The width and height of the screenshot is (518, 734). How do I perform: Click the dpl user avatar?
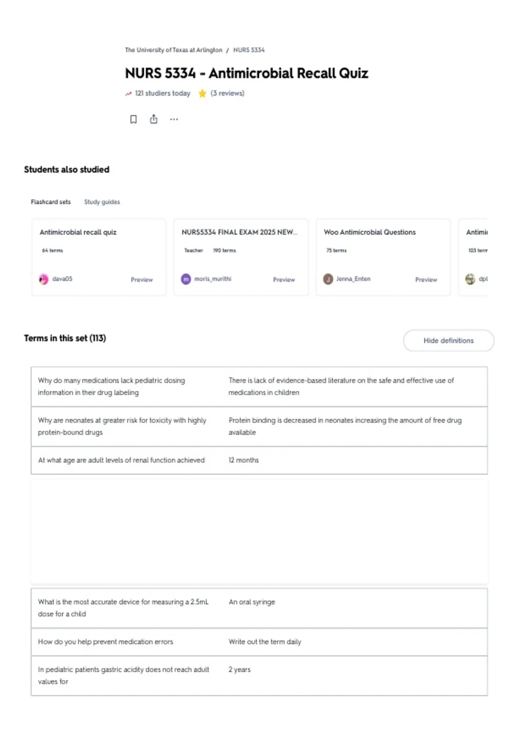point(470,279)
